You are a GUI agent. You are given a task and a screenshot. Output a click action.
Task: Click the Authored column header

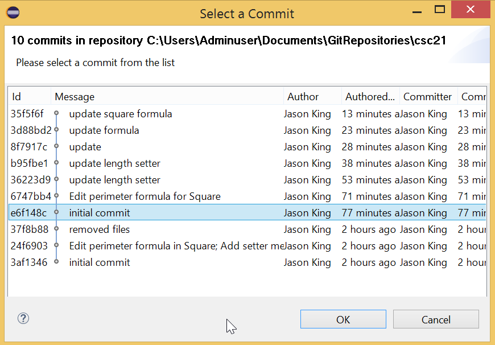coord(369,96)
